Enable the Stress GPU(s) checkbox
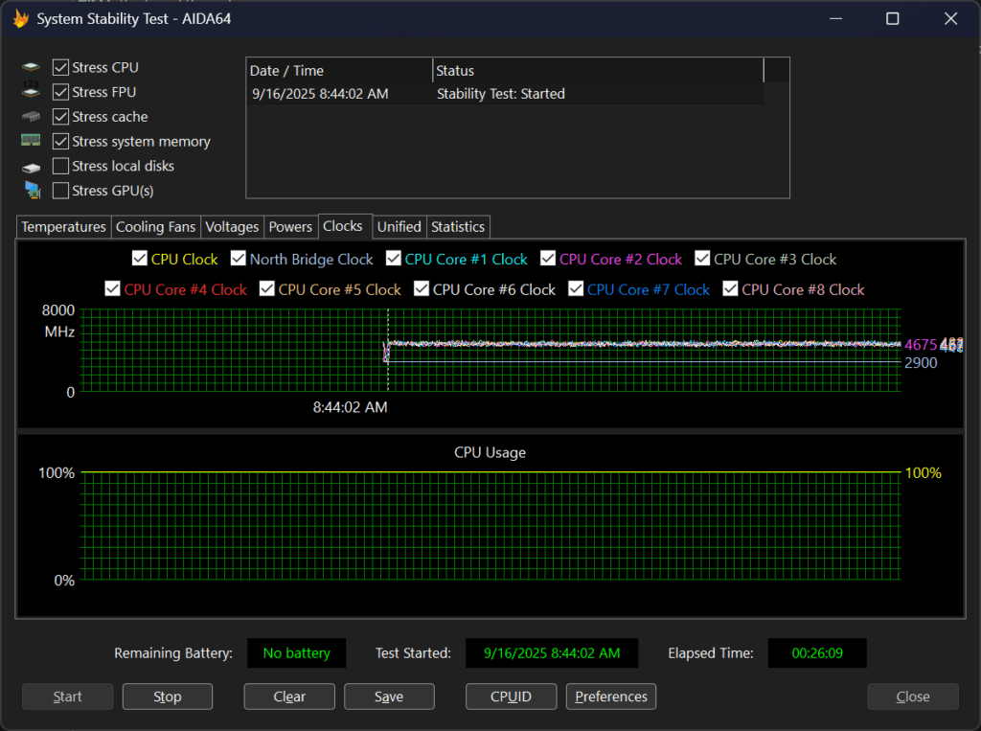The height and width of the screenshot is (731, 981). click(60, 191)
